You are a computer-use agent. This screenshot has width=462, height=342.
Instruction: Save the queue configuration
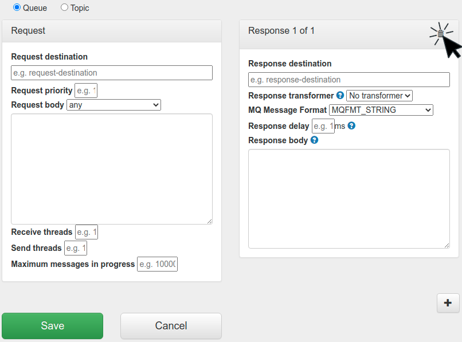point(52,325)
